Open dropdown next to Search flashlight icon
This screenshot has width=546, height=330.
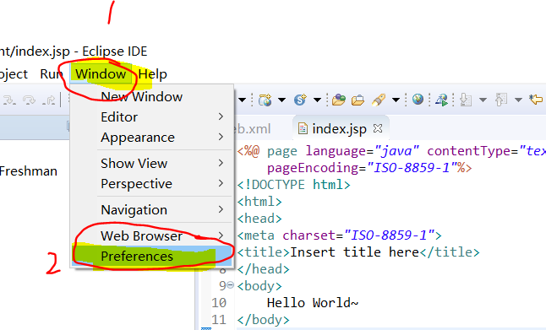pyautogui.click(x=396, y=100)
